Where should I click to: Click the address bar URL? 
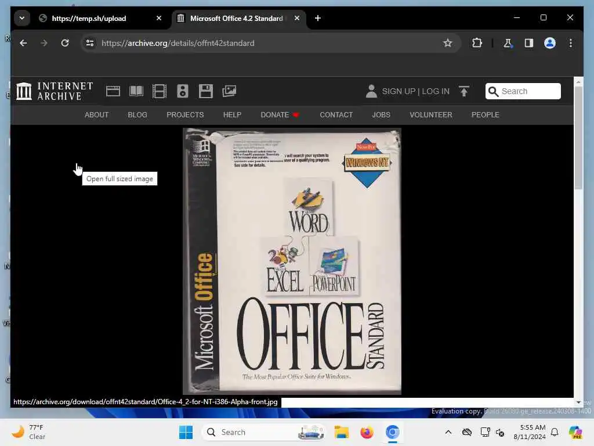point(178,43)
